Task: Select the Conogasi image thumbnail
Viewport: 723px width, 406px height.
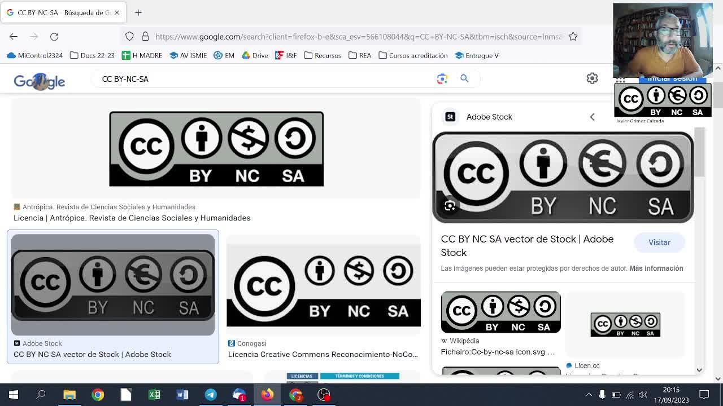Action: tap(324, 285)
